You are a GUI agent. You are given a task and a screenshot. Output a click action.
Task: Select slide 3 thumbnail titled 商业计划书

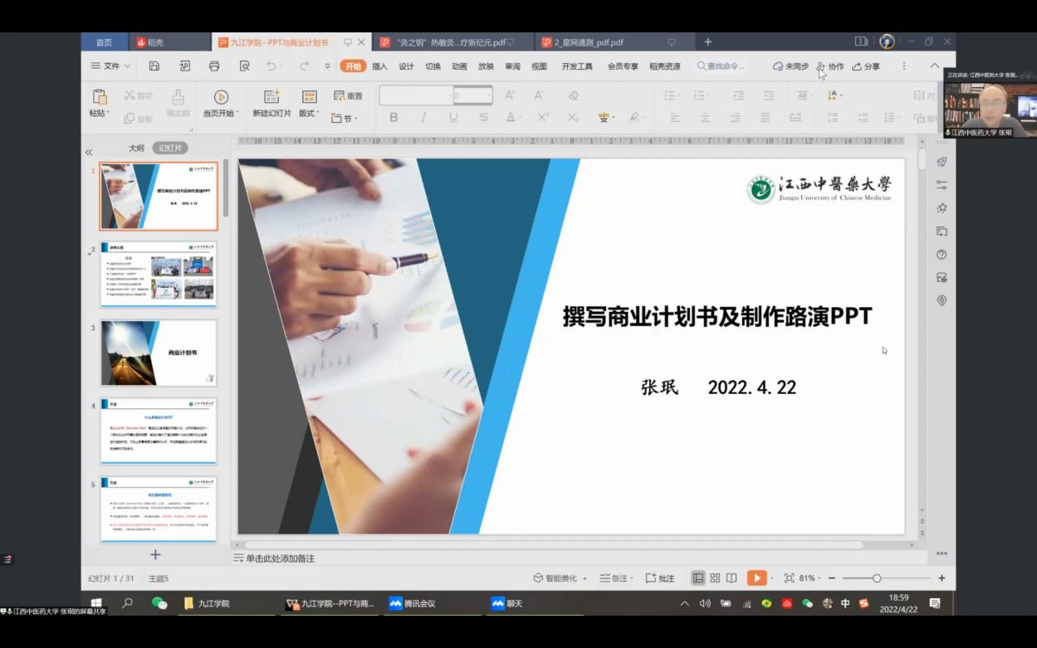tap(159, 353)
